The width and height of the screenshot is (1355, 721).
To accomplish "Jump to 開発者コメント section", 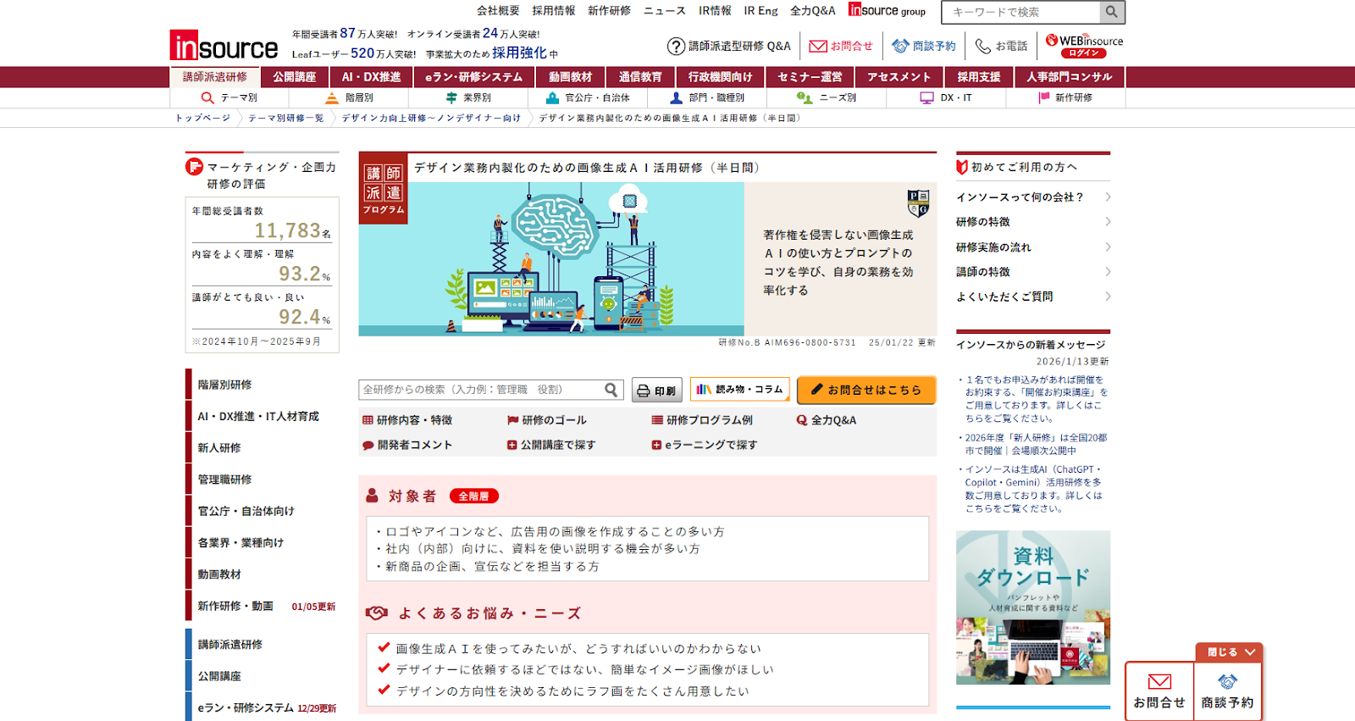I will click(407, 445).
